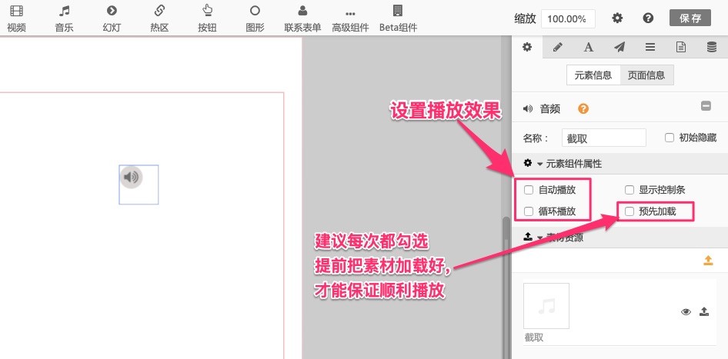This screenshot has width=728, height=359.
Task: Tick the 初始隐藏 checkbox
Action: click(670, 138)
